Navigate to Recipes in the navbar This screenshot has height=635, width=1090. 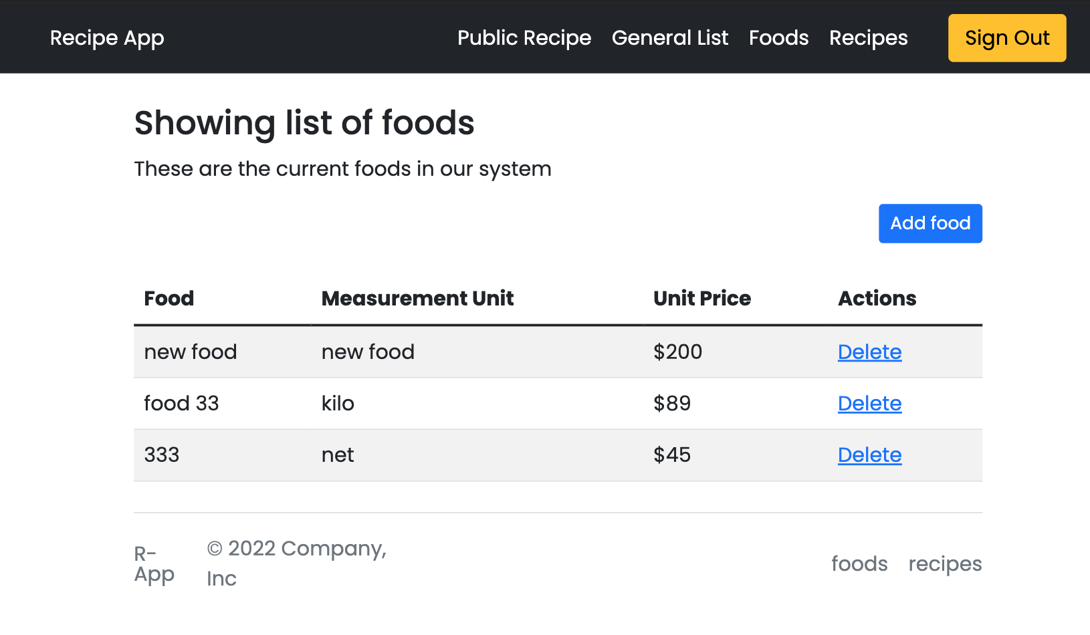coord(868,38)
